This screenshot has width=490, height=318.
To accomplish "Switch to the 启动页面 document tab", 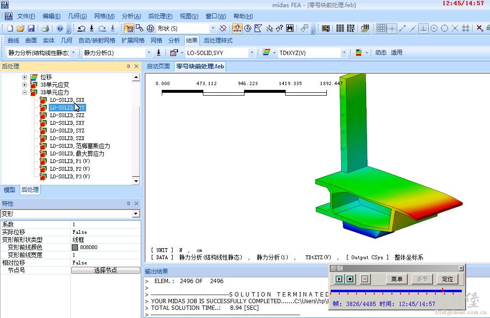I will [x=158, y=66].
